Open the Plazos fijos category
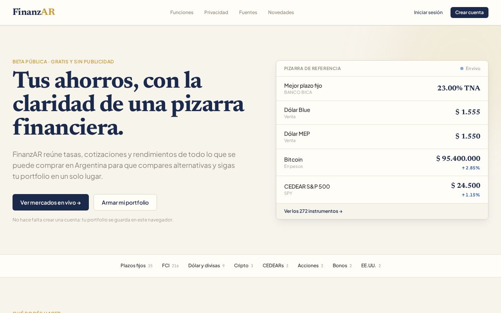The height and width of the screenshot is (313, 501). pos(137,266)
